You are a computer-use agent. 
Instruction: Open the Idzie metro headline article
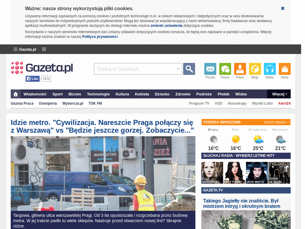102,126
